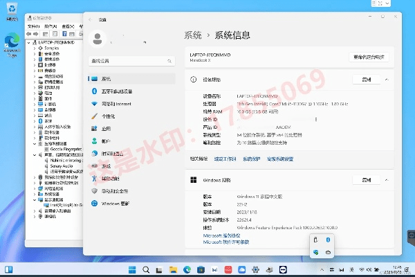Image resolution: width=415 pixels, height=277 pixels.
Task: Open Microsoft Store from the taskbar
Action: (201, 270)
